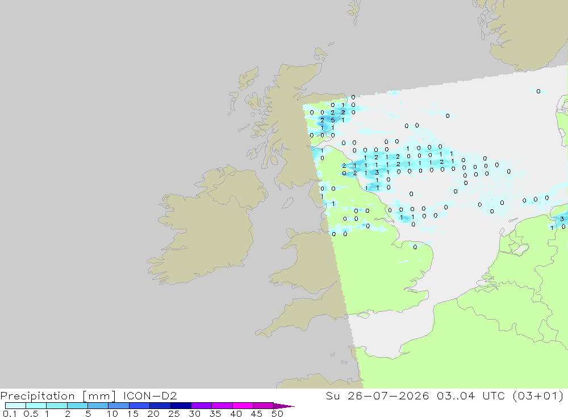The image size is (568, 417).
Task: Click the 50 label on the legend scale
Action: point(277,414)
